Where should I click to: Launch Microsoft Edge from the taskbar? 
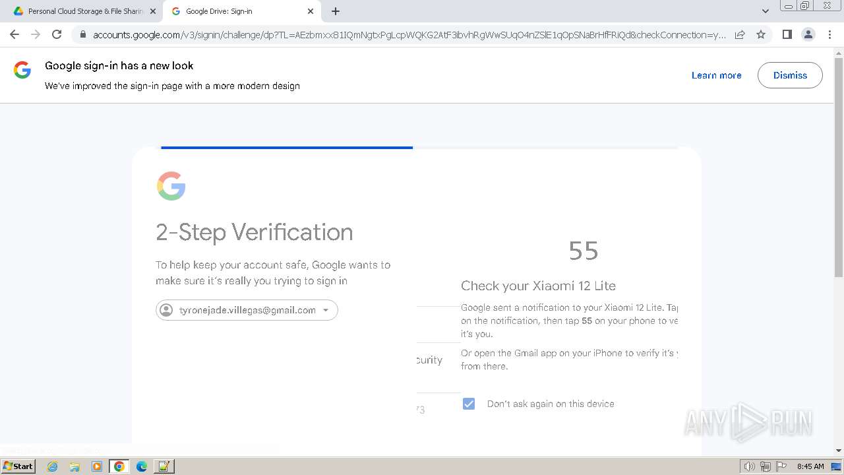(142, 466)
